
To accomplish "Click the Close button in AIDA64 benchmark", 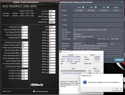I will (x=119, y=60).
